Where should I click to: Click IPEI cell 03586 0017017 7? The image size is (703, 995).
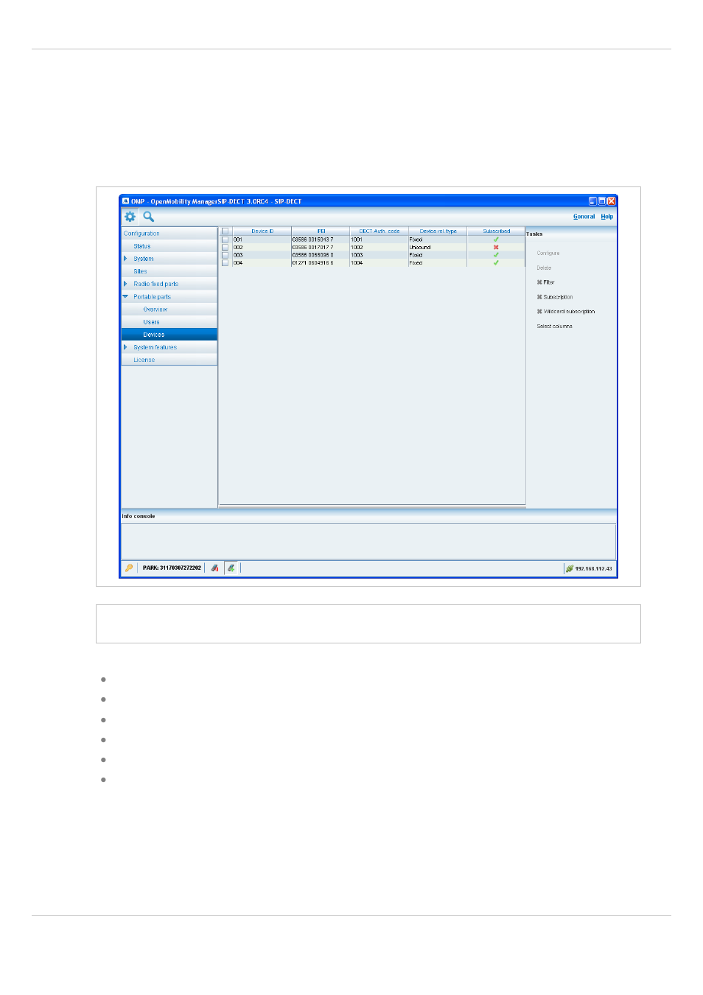coord(321,247)
